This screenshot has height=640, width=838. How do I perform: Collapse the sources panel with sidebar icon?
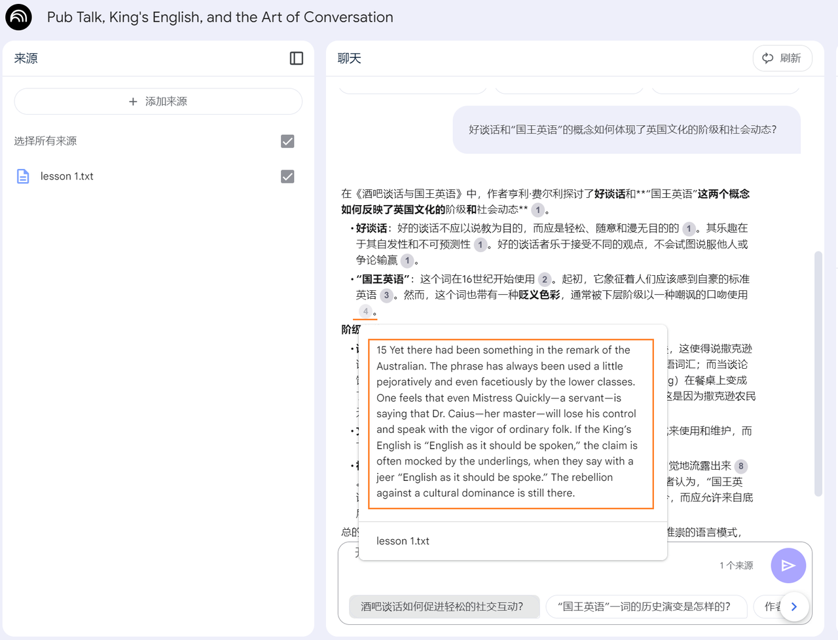pyautogui.click(x=296, y=58)
